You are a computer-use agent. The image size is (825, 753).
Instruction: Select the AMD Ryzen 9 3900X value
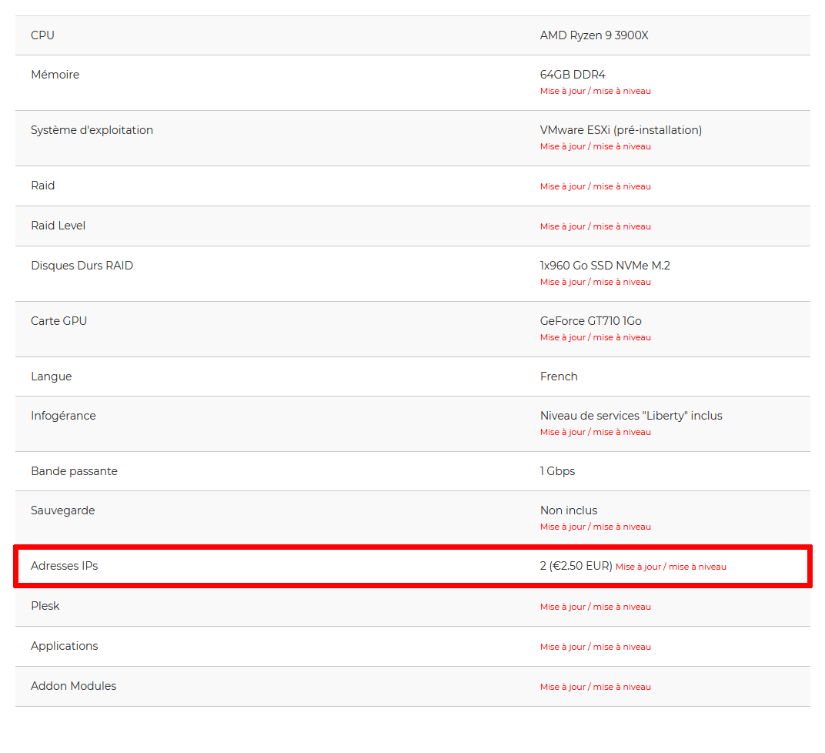click(x=594, y=35)
